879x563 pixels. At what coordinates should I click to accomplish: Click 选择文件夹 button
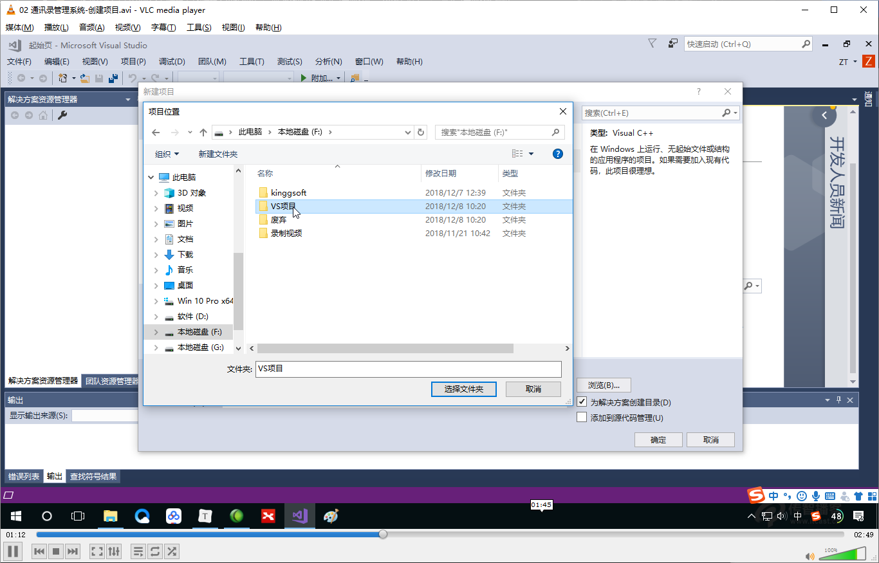tap(464, 389)
